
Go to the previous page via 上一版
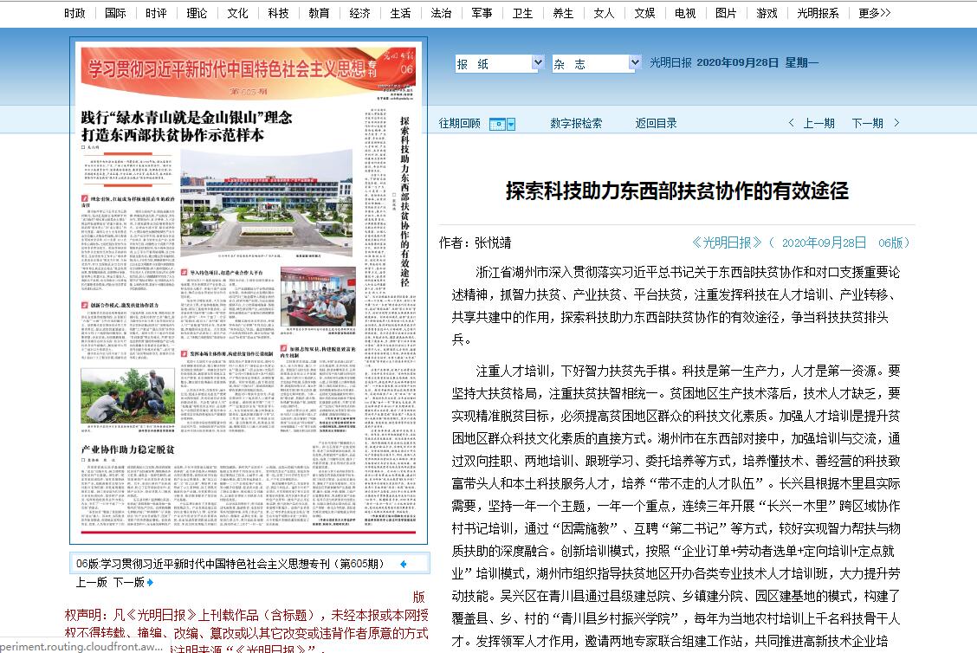click(x=91, y=583)
